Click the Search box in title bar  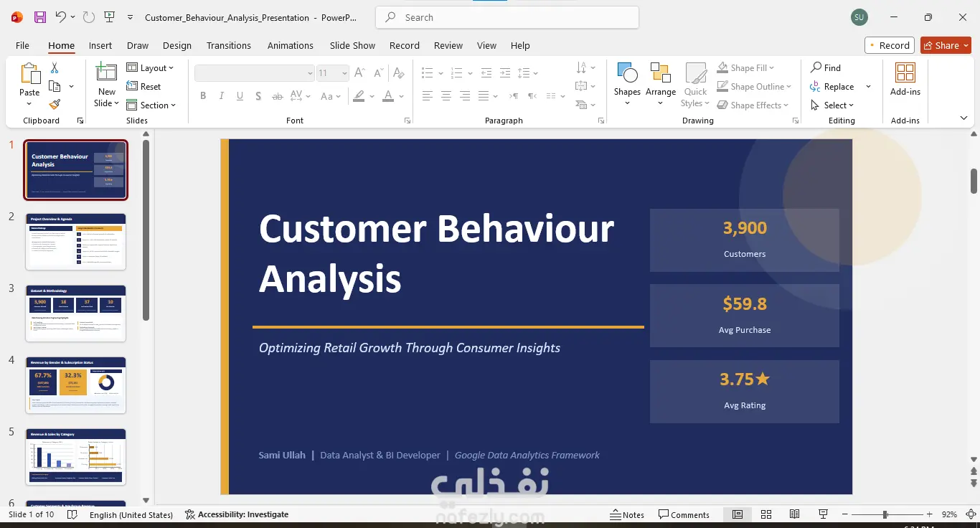[x=507, y=17]
